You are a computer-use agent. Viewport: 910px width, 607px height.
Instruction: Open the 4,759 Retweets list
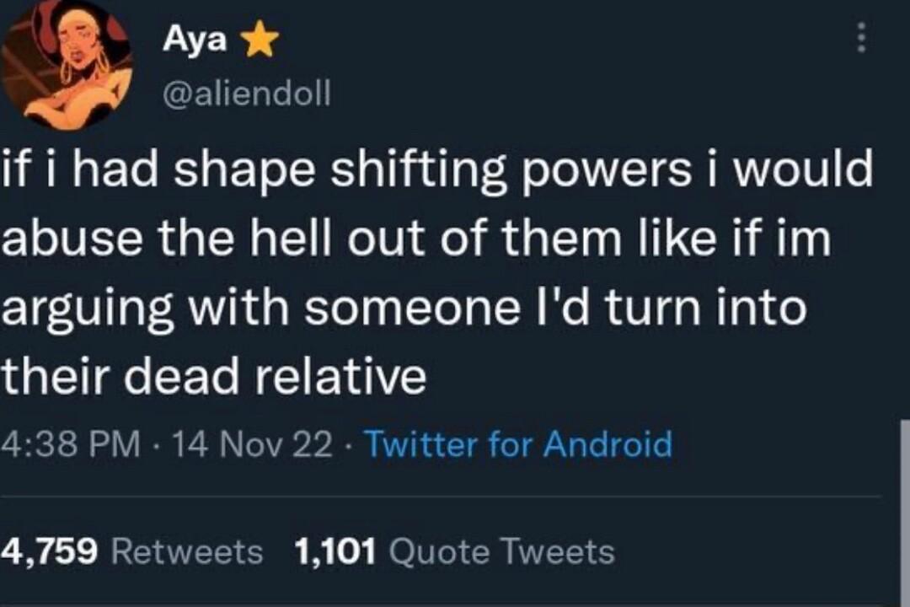pyautogui.click(x=130, y=552)
